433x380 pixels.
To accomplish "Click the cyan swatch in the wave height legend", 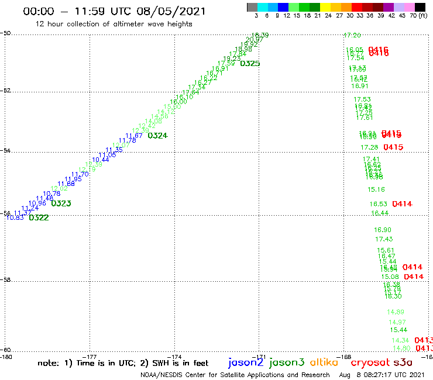I will click(x=263, y=7).
